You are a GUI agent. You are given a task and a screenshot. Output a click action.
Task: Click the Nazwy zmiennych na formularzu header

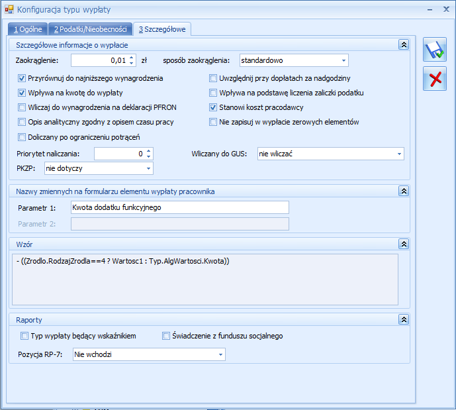115,191
